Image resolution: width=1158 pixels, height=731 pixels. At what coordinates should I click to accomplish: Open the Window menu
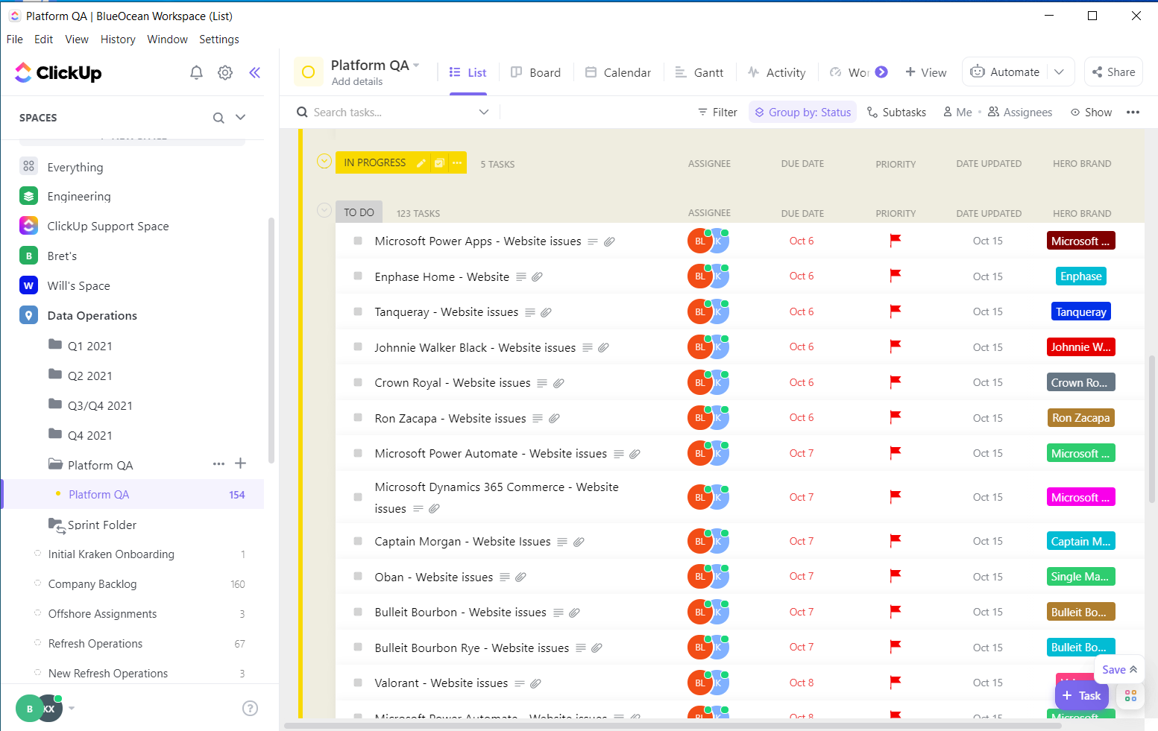coord(167,39)
